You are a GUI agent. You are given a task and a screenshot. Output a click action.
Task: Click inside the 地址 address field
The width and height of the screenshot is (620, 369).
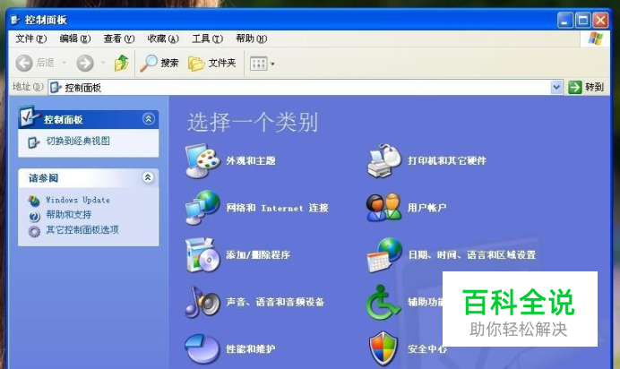[306, 87]
